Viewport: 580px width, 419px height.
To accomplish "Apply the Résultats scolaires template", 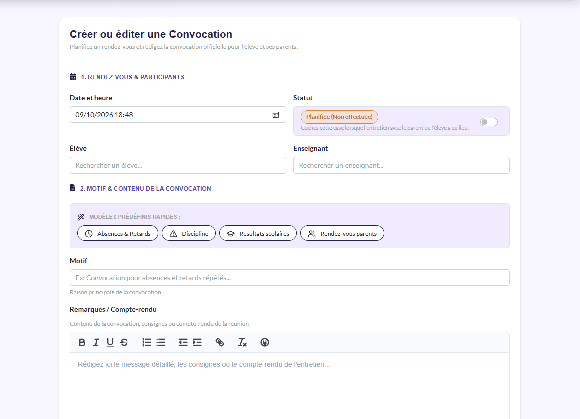I will (x=258, y=234).
